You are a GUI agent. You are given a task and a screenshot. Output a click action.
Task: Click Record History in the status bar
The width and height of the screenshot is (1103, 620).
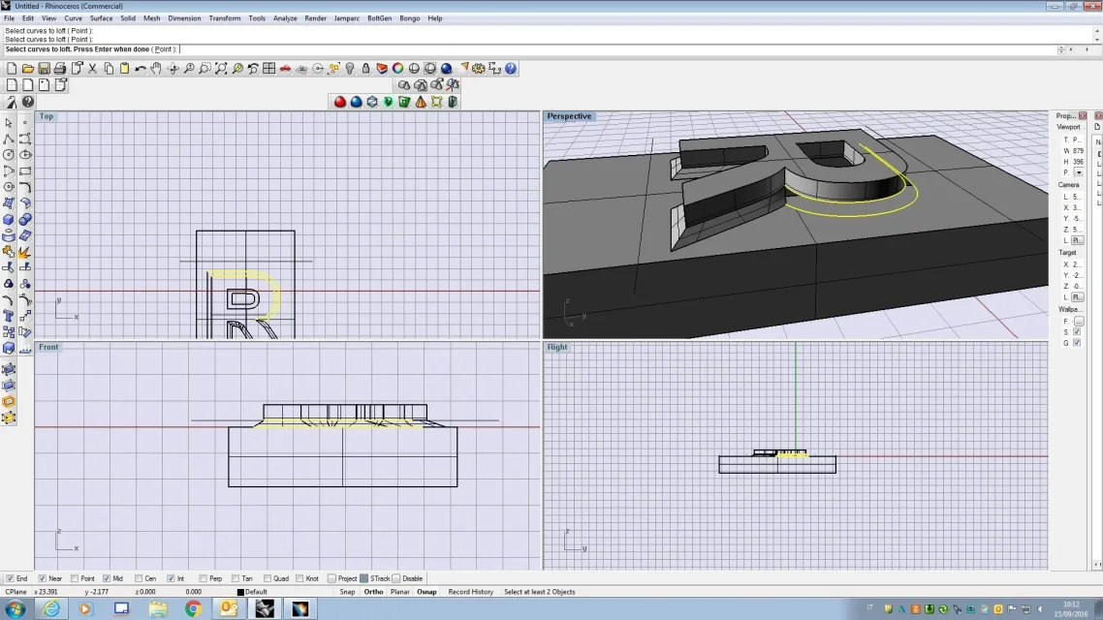click(x=471, y=592)
